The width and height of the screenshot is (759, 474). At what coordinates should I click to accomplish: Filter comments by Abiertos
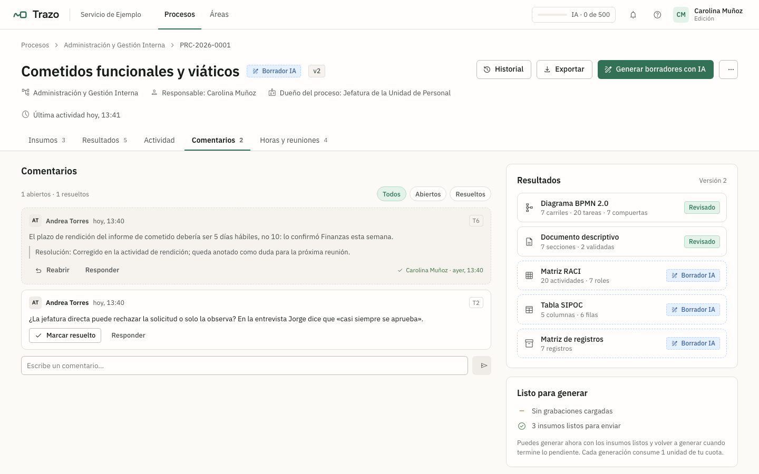pos(428,194)
